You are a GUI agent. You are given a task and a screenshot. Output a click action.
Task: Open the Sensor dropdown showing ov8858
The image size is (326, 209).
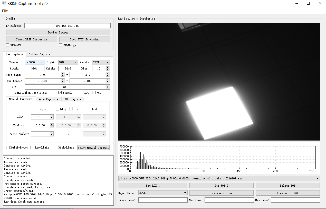coord(34,62)
